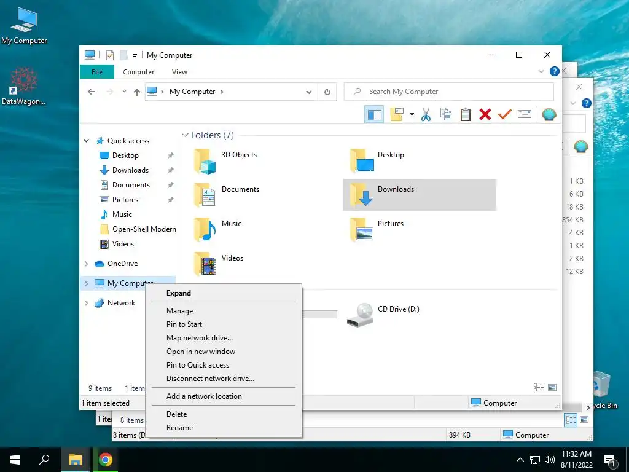This screenshot has width=629, height=472.
Task: Open the File tab
Action: pos(97,72)
